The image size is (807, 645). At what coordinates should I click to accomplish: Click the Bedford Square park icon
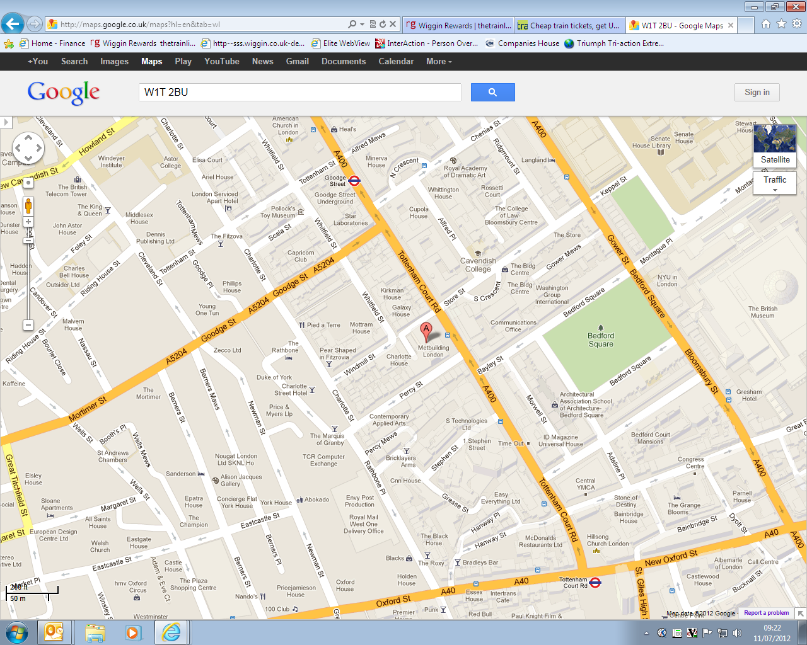tap(601, 327)
